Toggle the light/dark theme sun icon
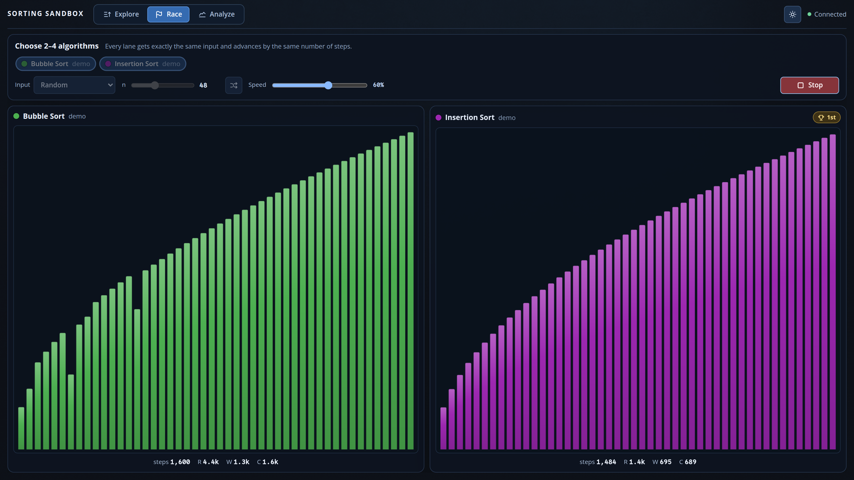The height and width of the screenshot is (480, 854). coord(792,14)
